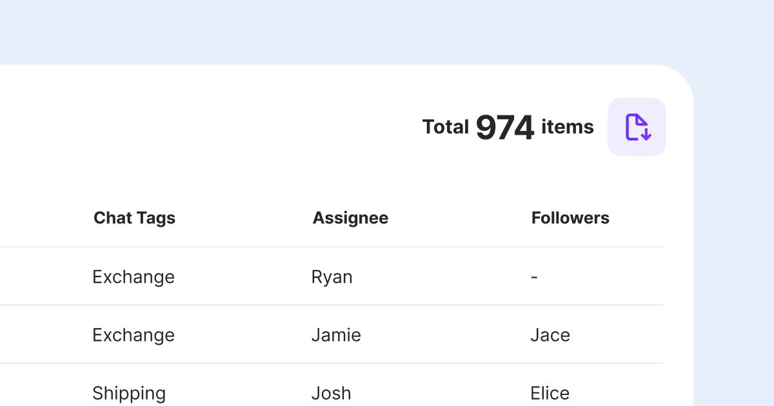Click the light blue background right of the card

(x=735, y=226)
